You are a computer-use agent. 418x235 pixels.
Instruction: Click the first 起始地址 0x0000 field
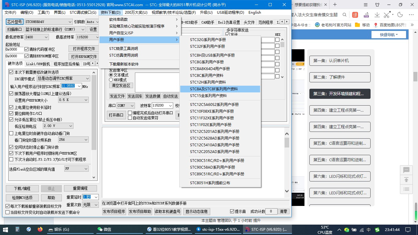14,49
